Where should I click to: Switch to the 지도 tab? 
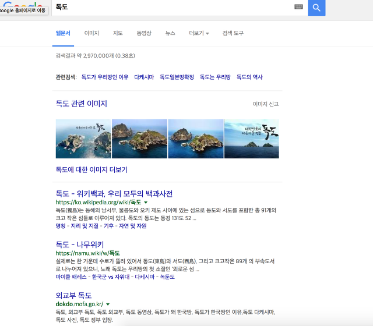point(118,33)
